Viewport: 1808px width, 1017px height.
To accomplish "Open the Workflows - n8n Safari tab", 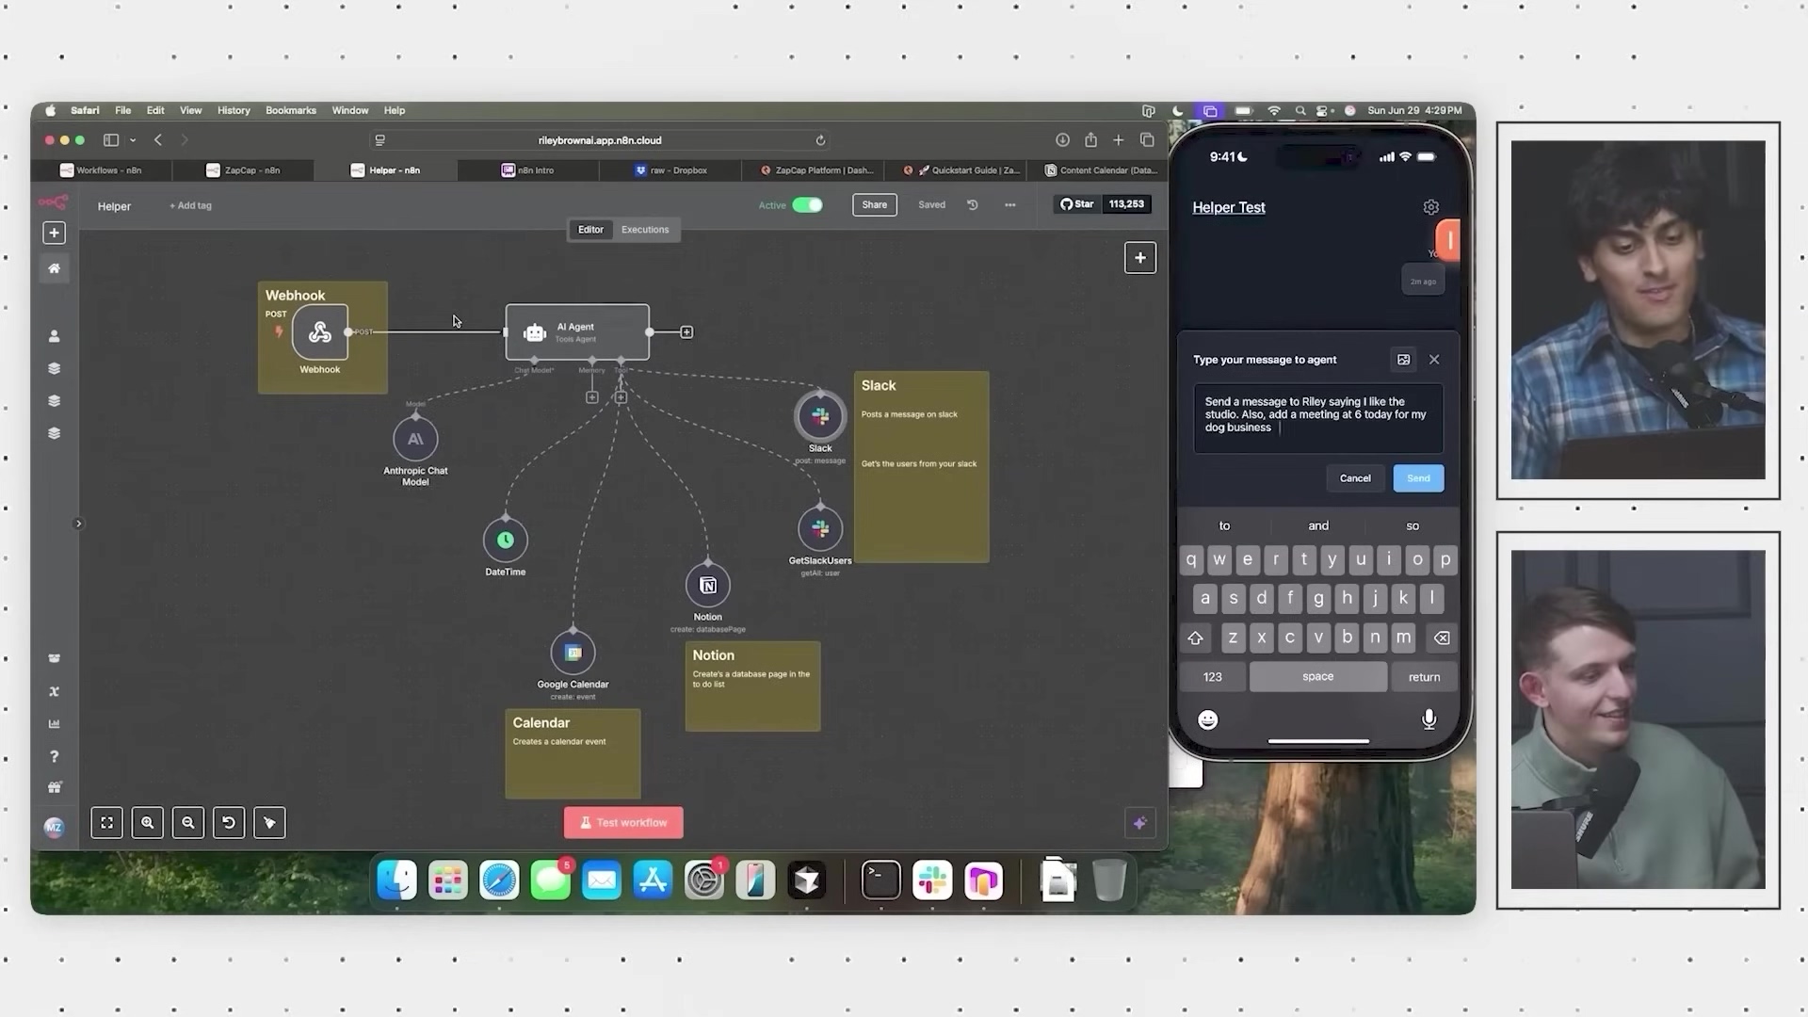I will (x=101, y=170).
